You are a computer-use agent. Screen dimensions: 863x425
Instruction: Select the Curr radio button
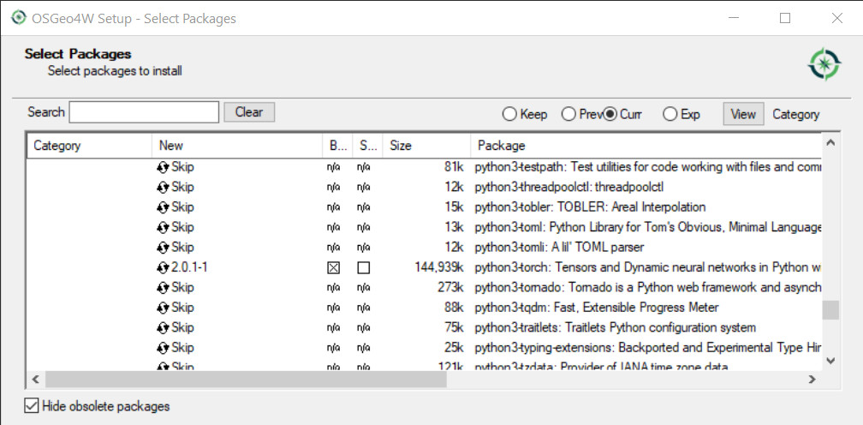tap(610, 115)
